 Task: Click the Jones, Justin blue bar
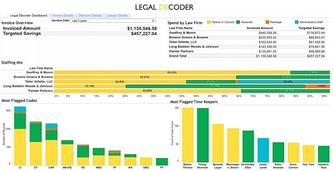(263, 150)
